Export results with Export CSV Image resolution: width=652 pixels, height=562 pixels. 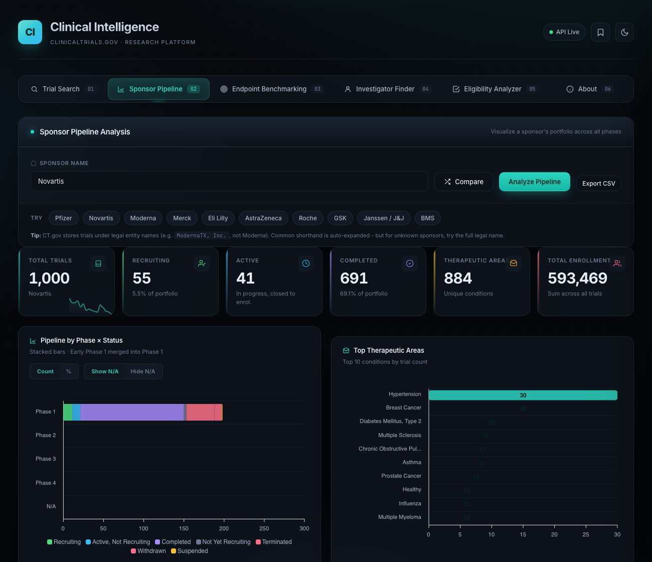[599, 184]
